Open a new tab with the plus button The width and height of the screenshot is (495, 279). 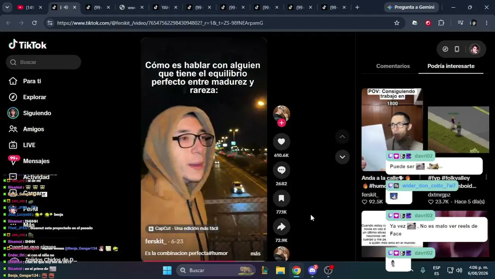[357, 7]
